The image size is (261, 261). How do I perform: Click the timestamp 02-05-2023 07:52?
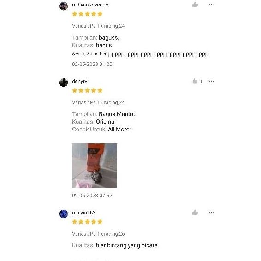pyautogui.click(x=92, y=196)
